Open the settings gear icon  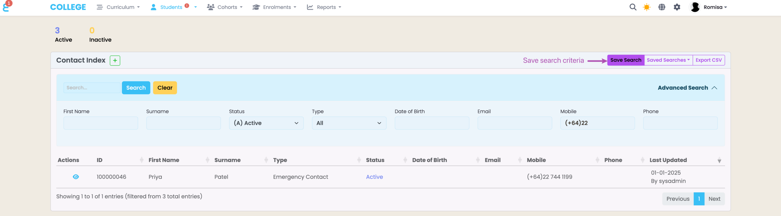[677, 7]
